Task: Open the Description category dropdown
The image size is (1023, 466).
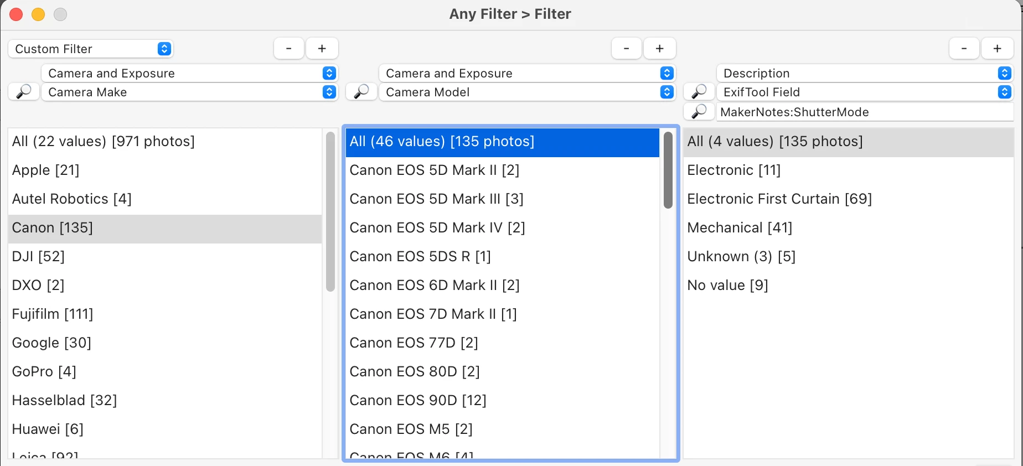Action: click(865, 73)
